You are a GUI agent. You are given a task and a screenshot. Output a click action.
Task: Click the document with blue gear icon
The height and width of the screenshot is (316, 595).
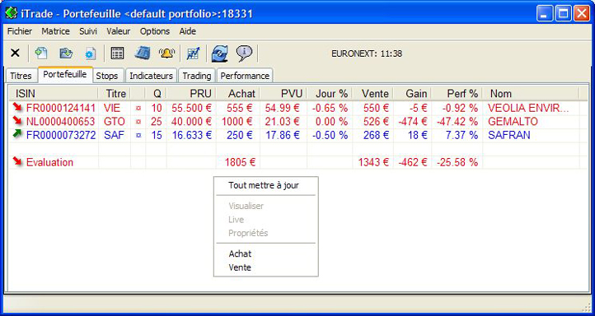pos(90,53)
